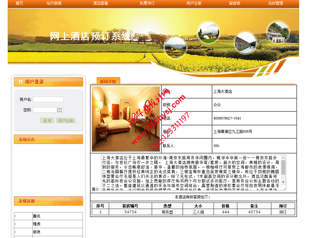Click inside the hotel description text area
The width and height of the screenshot is (318, 238).
click(191, 173)
